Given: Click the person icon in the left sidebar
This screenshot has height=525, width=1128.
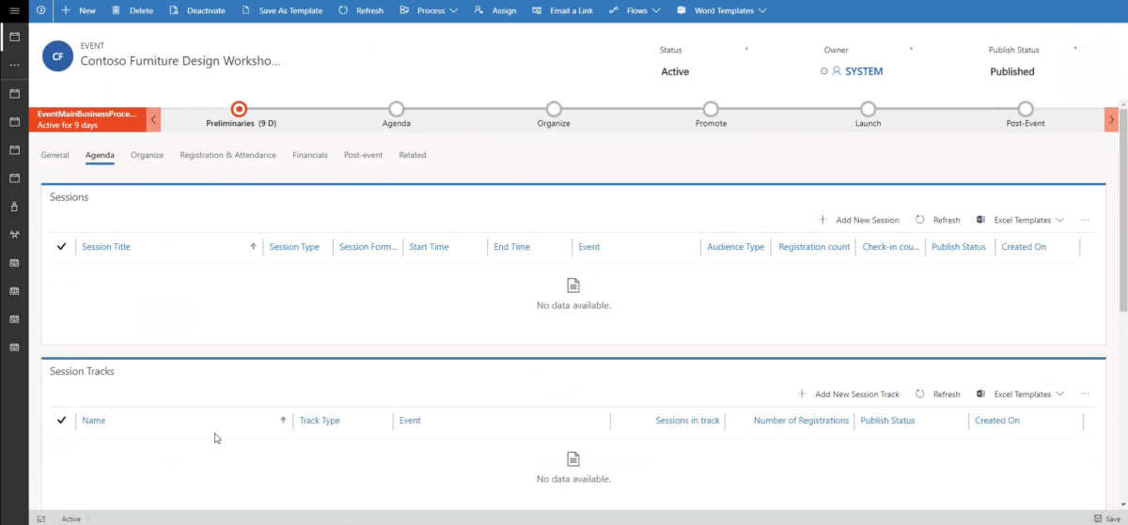Looking at the screenshot, I should (14, 207).
